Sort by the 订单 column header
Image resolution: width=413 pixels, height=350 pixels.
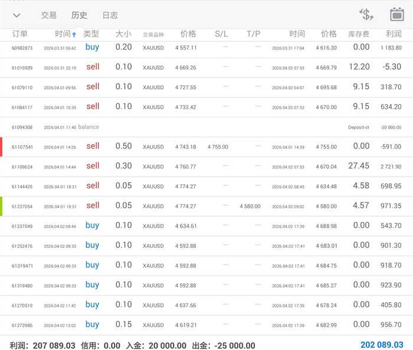point(19,34)
